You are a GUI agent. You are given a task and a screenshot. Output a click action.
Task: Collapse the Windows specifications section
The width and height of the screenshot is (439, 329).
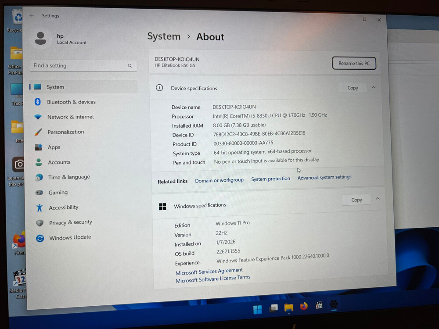tap(378, 199)
